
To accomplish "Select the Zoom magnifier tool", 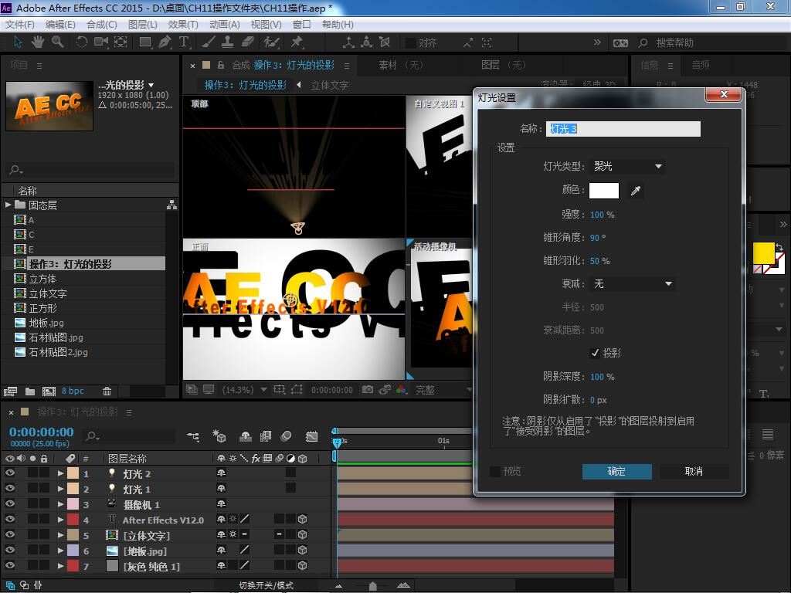I will (57, 42).
